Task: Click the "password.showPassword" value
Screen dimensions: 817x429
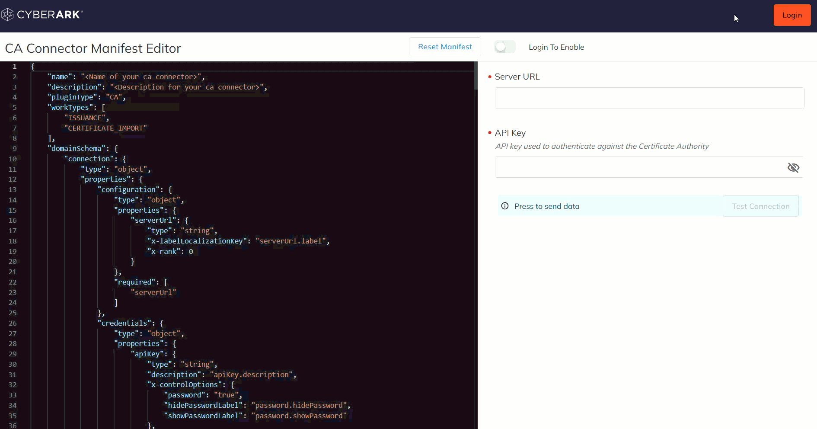Action: tap(299, 416)
